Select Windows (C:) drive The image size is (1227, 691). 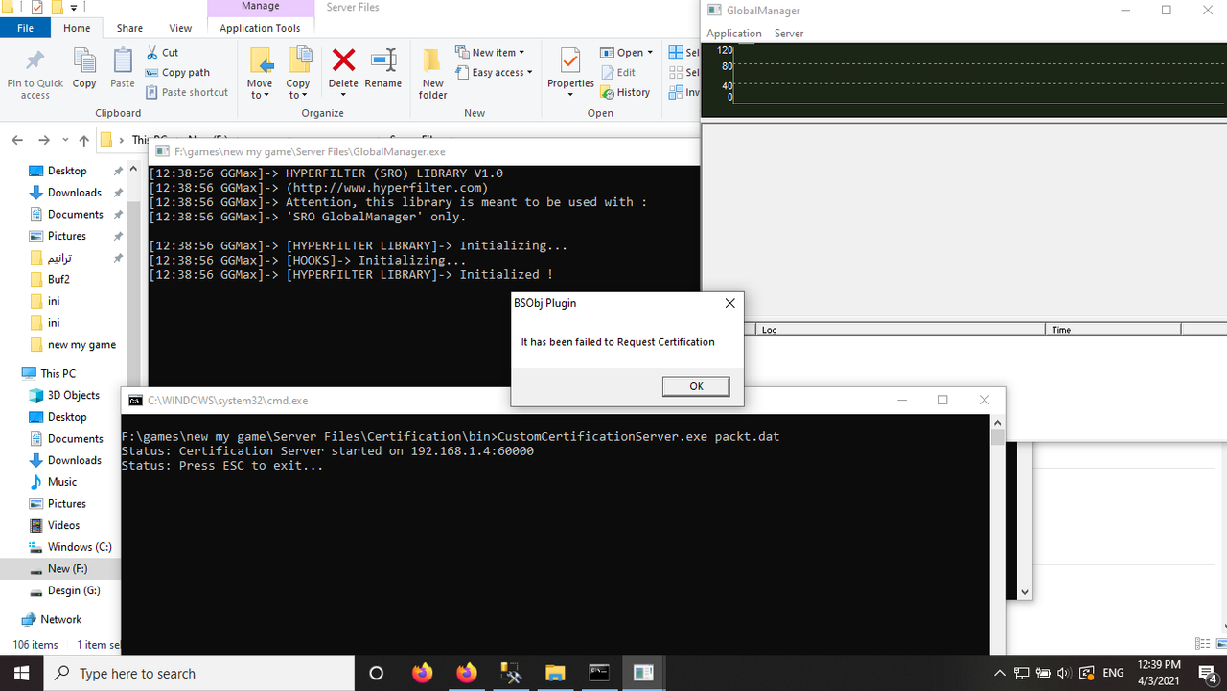click(80, 547)
